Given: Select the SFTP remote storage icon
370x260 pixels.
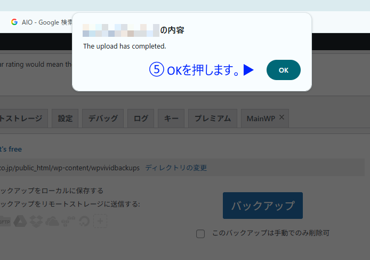Looking at the screenshot, I should pos(4,221).
